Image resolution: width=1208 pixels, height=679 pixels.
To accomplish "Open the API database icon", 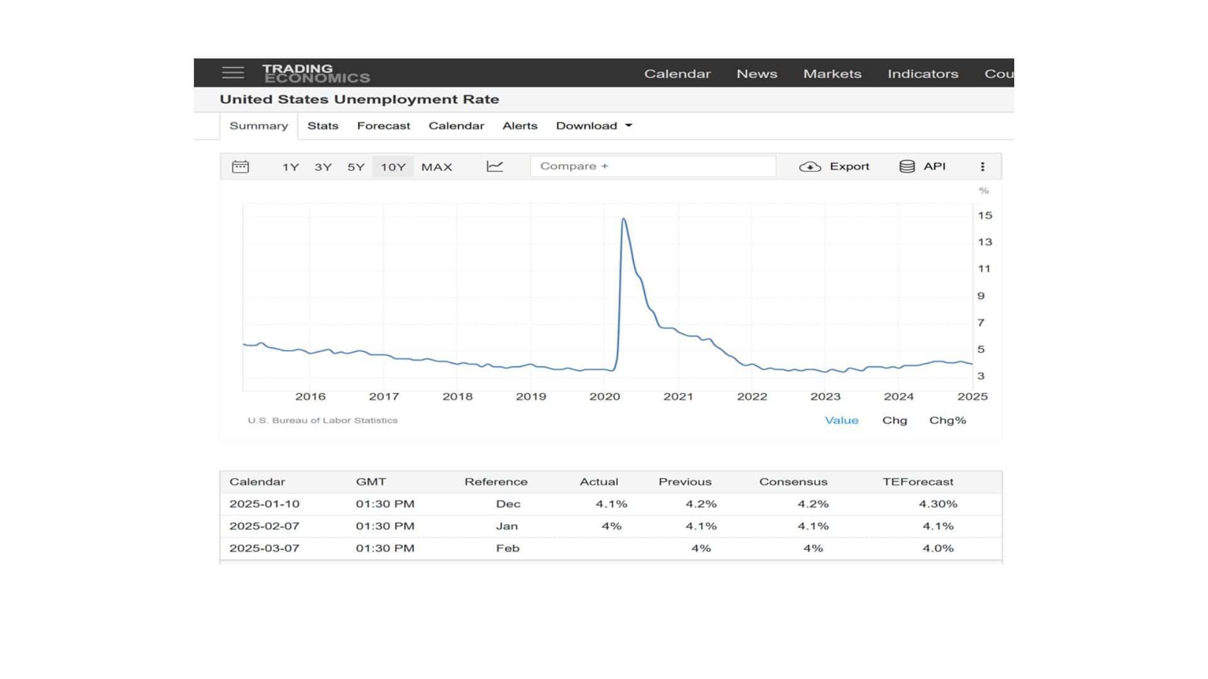I will tap(907, 167).
